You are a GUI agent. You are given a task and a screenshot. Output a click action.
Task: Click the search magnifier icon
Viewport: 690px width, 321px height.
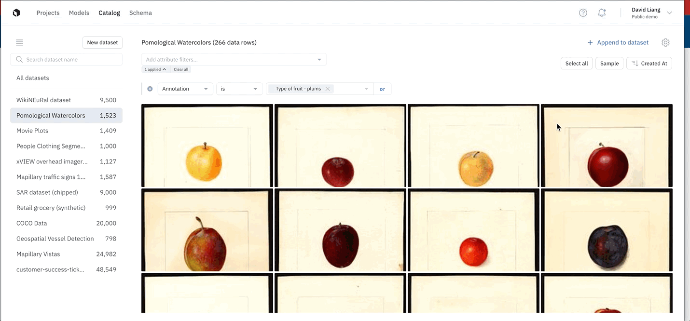click(19, 59)
